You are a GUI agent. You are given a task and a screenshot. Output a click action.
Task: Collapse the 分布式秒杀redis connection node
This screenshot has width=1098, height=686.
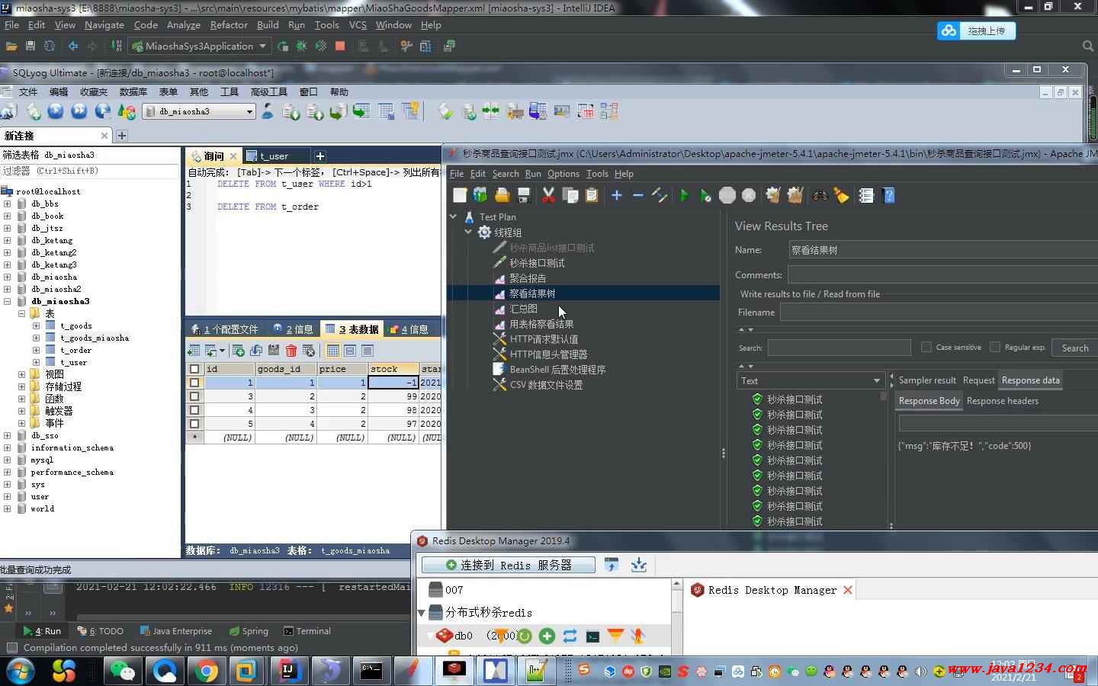422,613
